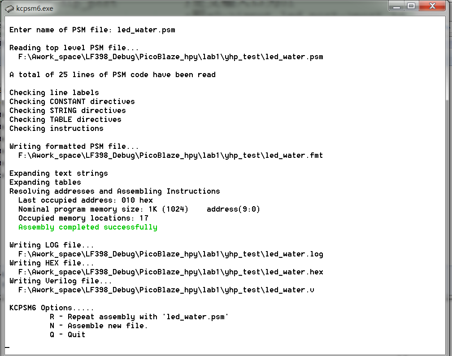This screenshot has width=452, height=356.
Task: Click the 'Checking TABLE directives' line
Action: tap(65, 119)
